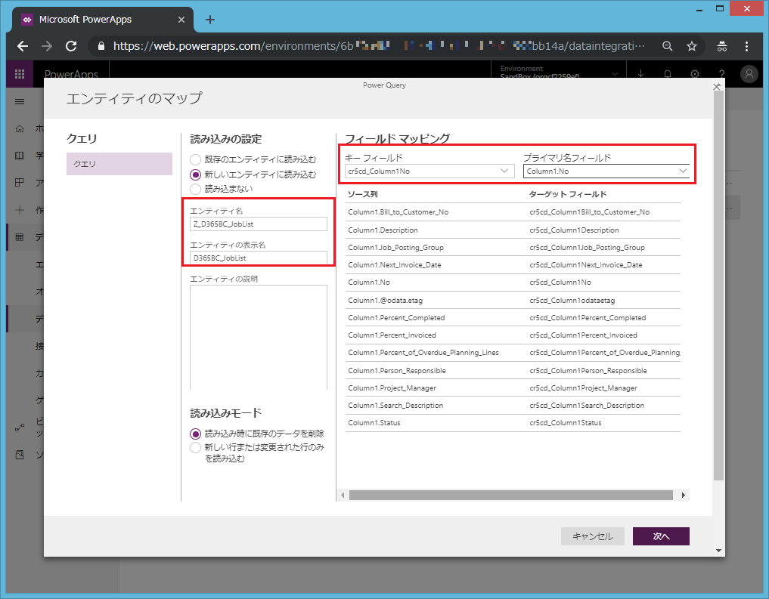
Task: Click target field cr5cd_Column1Percent_Invoiced
Action: 583,335
